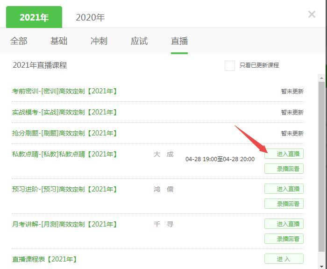The image size is (327, 269).
Task: Switch to the 应试 tab
Action: 139,41
